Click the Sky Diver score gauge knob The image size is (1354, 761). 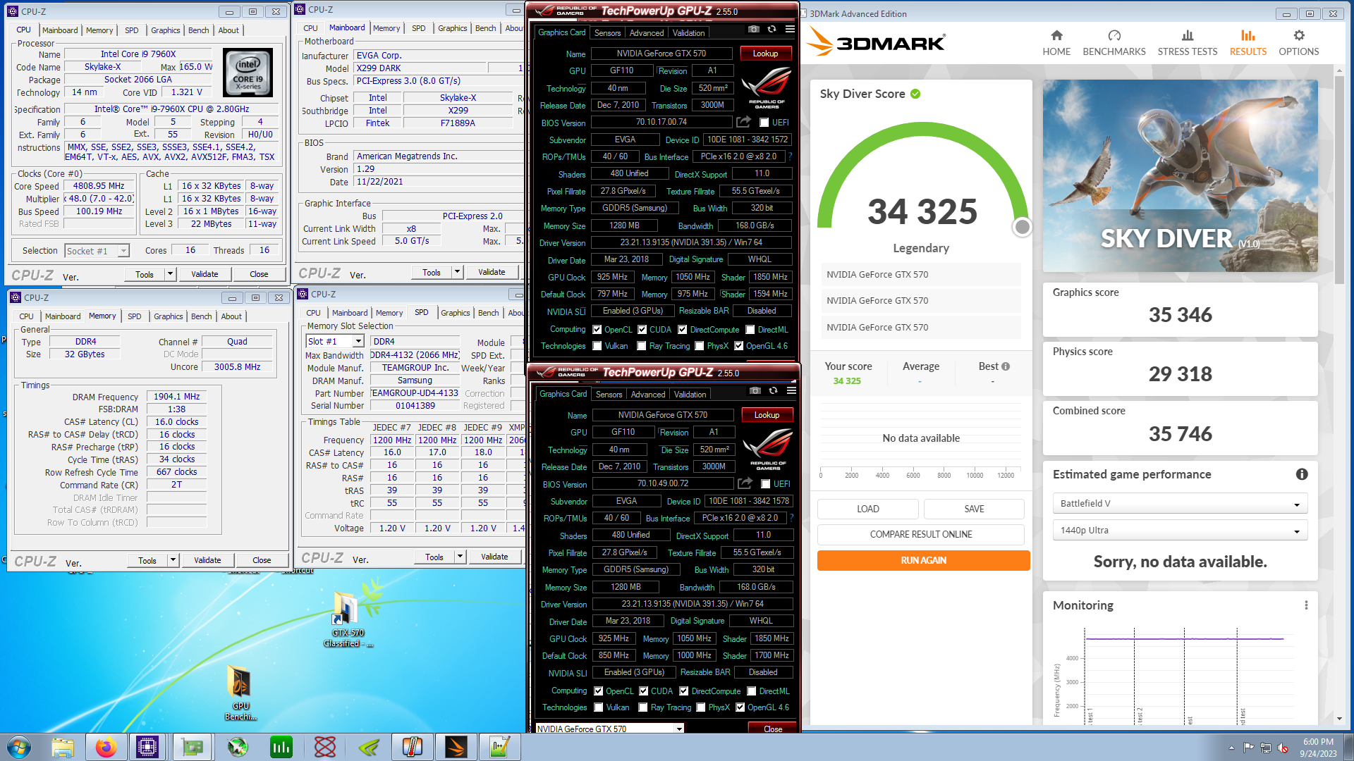click(1022, 227)
